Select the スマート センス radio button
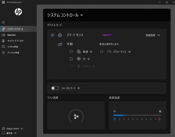Image resolution: width=175 pixels, height=137 pixels. pyautogui.click(x=52, y=35)
